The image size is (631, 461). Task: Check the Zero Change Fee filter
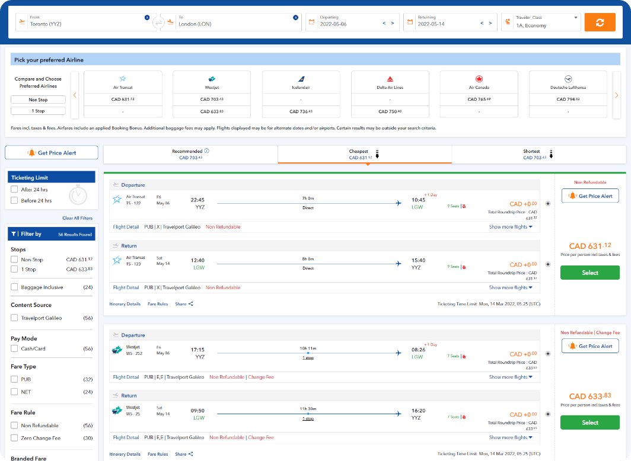(14, 438)
